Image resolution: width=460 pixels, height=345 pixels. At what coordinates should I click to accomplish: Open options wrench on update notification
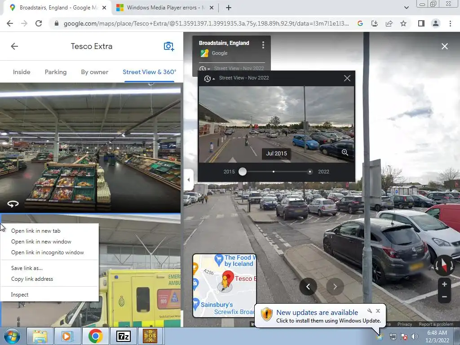[x=370, y=311]
